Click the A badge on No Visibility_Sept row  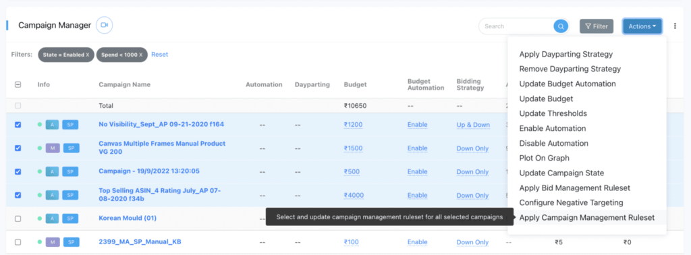52,125
